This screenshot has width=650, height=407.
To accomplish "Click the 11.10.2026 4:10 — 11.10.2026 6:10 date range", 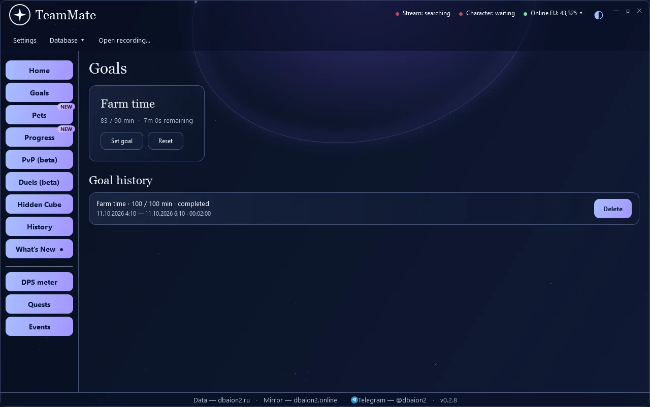I will pyautogui.click(x=141, y=214).
